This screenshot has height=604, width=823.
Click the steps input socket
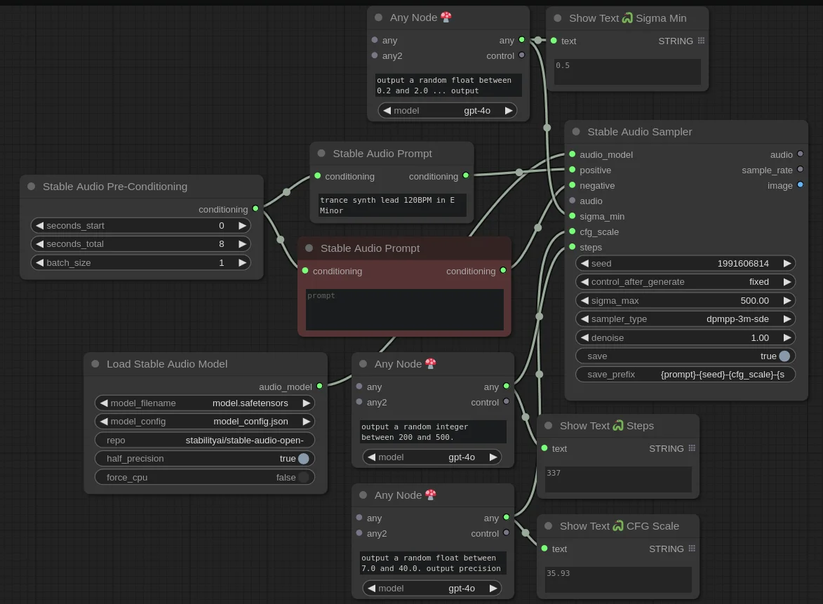pos(572,247)
